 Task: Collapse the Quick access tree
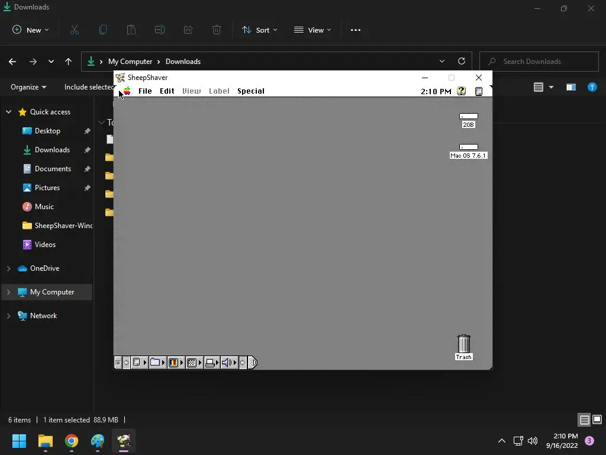tap(8, 112)
